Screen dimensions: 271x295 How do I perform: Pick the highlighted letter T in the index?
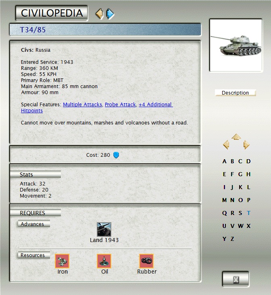tap(249, 213)
